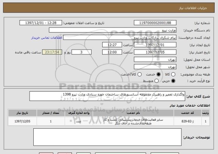
Task: Click the شرح کلی نیاز text area
Action: coord(107,96)
